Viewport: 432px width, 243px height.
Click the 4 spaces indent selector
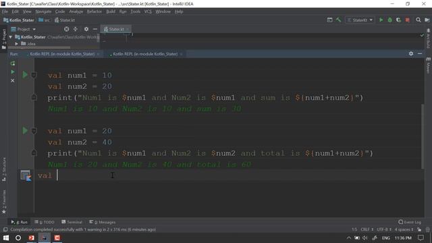pyautogui.click(x=404, y=230)
